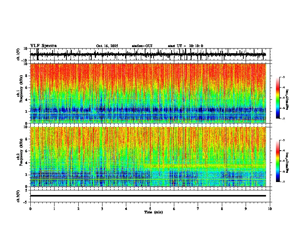304x234 pixels.
Task: Click the yellow emission band near 3.5 kHz in ch.2
Action: tap(205, 166)
